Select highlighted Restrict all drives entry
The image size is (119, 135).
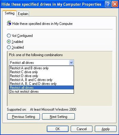(41, 88)
